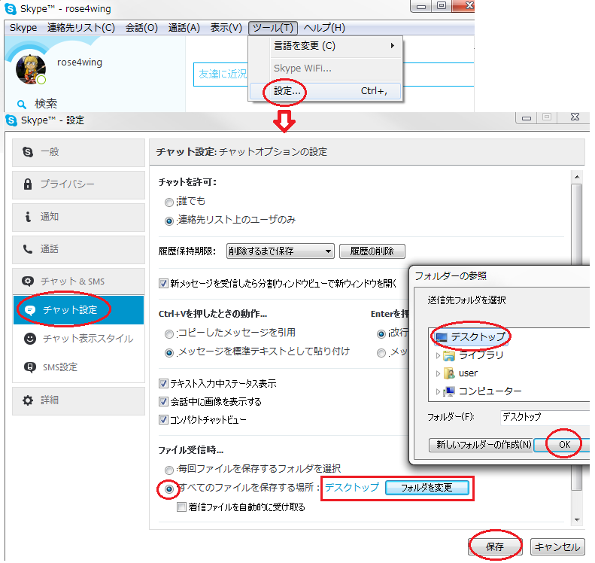The width and height of the screenshot is (595, 563).
Task: Click 友達に近況 status input box
Action: pos(220,75)
